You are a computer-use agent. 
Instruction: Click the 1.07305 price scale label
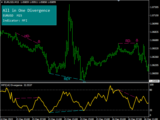154,7
